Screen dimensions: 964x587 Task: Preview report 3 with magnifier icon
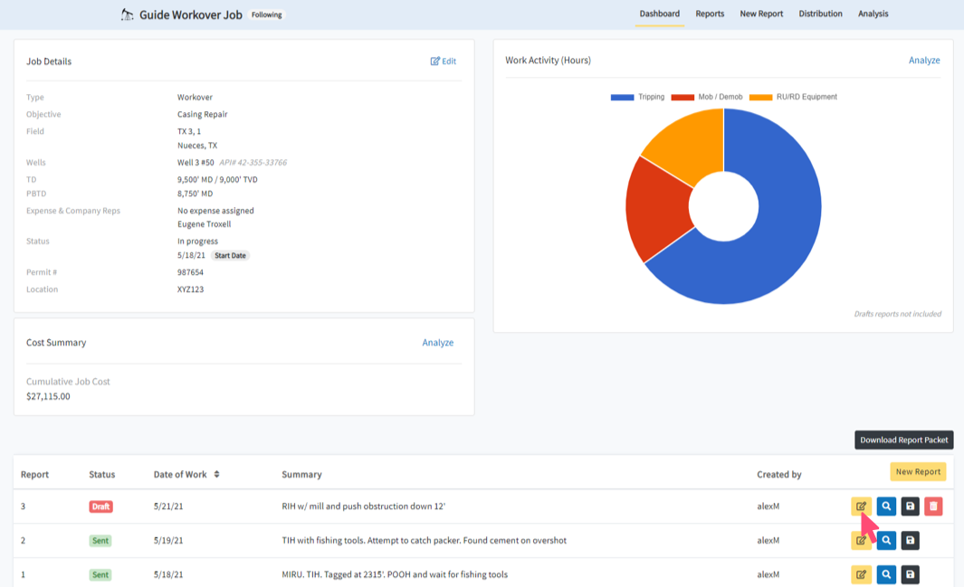[x=886, y=507]
